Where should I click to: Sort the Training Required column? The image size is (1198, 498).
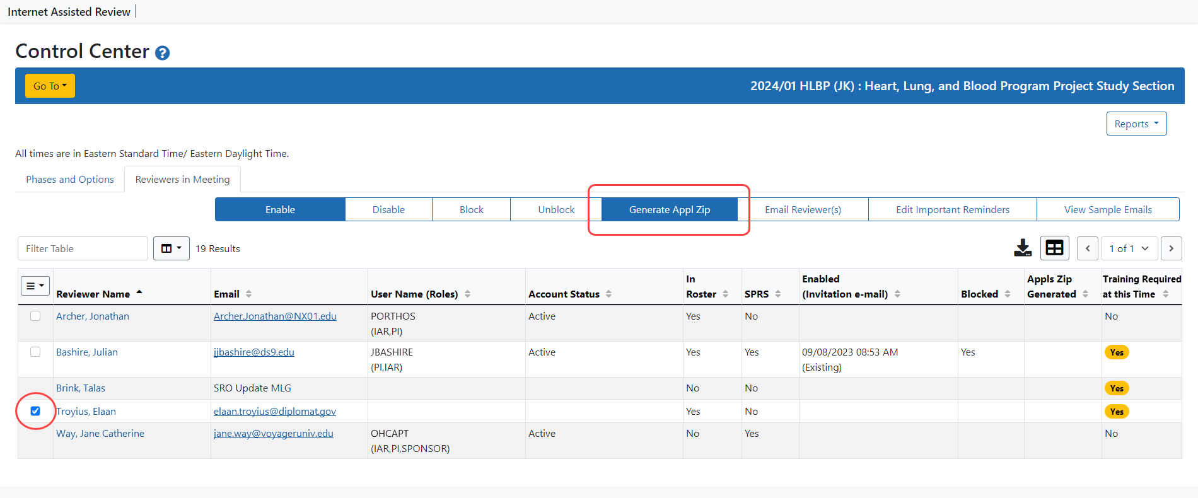pyautogui.click(x=1166, y=294)
